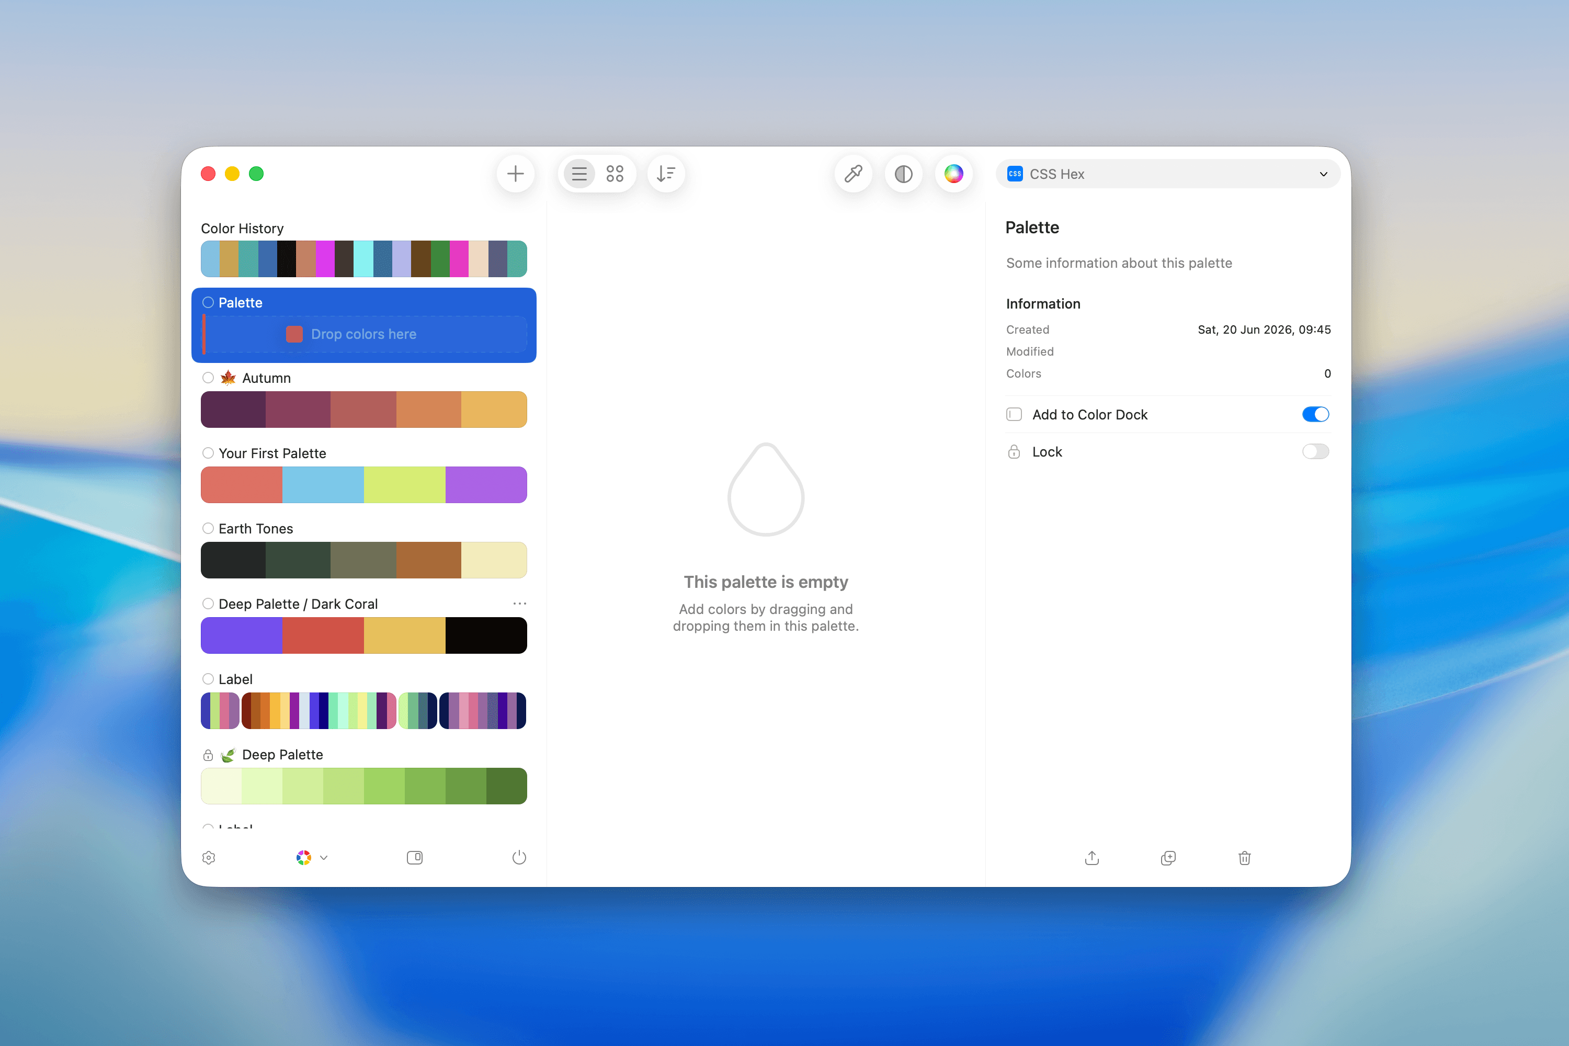Pick the cream swatch in Earth Tones

click(494, 560)
